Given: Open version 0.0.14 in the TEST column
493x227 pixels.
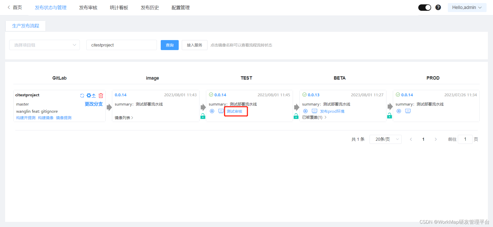Looking at the screenshot, I should [220, 95].
